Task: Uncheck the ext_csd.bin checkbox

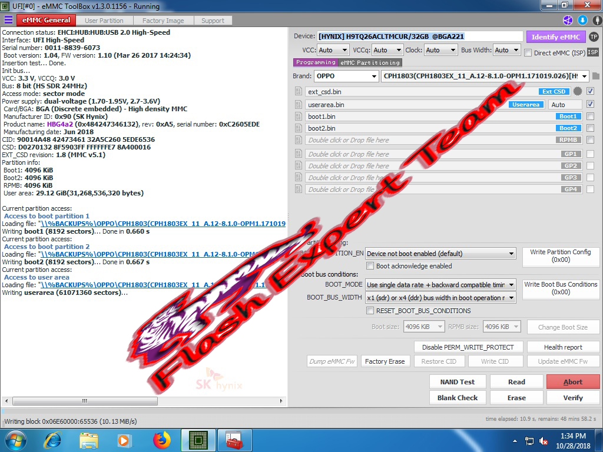Action: 590,91
